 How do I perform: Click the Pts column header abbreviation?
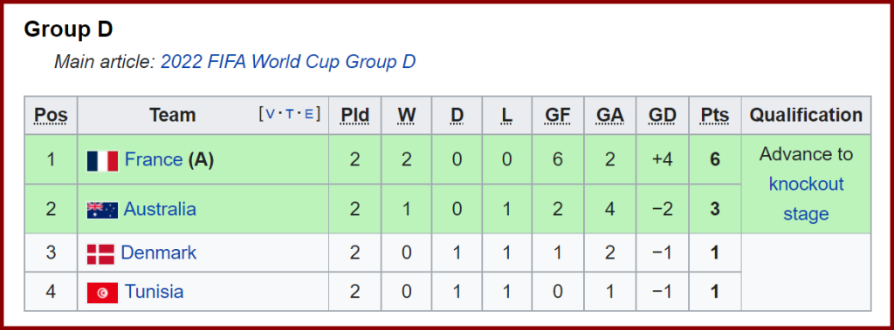715,116
